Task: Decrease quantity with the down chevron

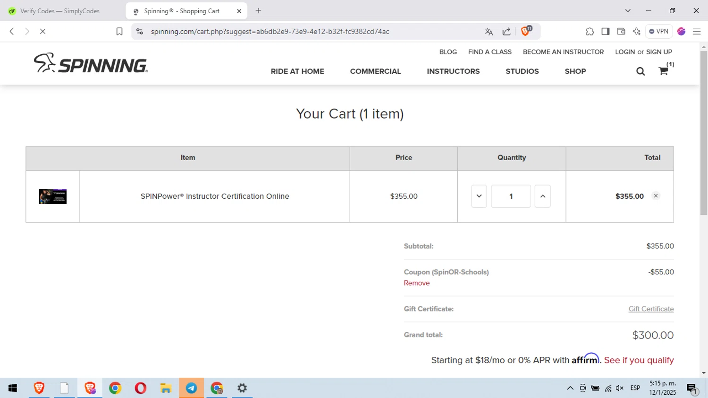Action: pos(479,196)
